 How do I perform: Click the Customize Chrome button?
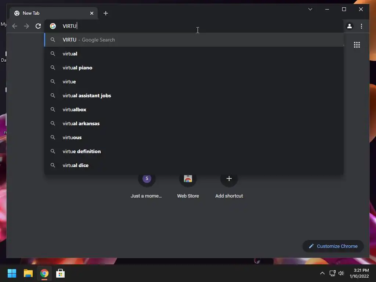click(x=333, y=246)
